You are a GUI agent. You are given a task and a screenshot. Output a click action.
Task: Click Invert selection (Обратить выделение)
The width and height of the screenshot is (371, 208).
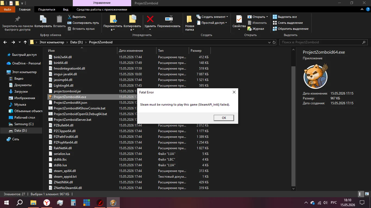click(x=290, y=29)
